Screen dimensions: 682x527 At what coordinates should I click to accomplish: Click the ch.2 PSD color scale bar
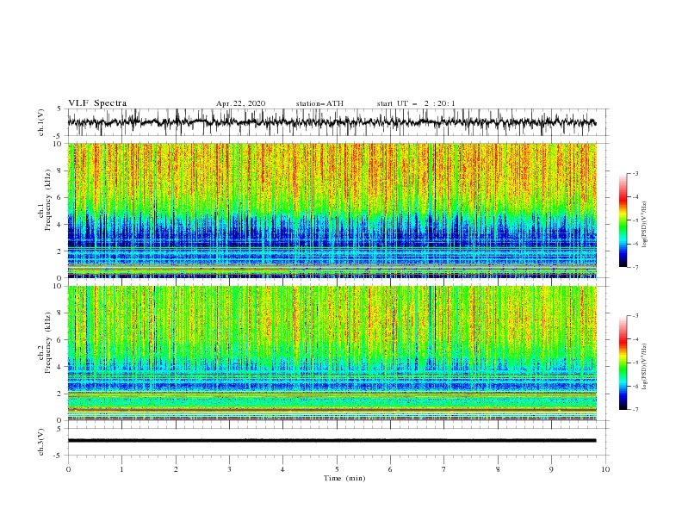623,363
